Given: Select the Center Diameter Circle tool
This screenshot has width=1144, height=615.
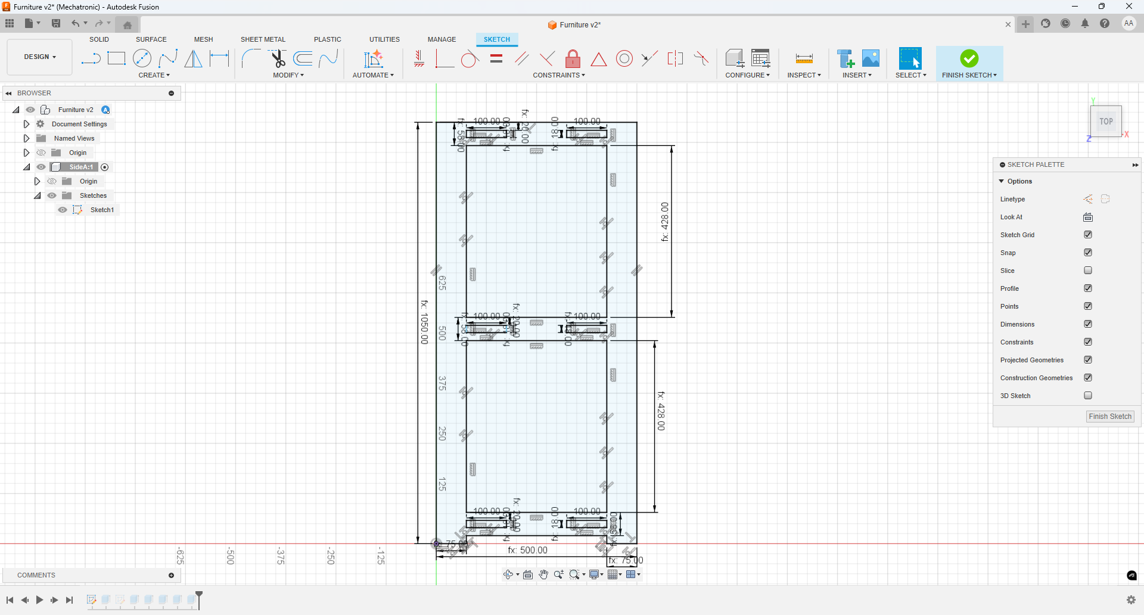Looking at the screenshot, I should (142, 58).
